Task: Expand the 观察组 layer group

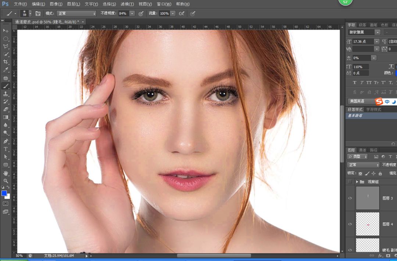Action: [x=357, y=182]
